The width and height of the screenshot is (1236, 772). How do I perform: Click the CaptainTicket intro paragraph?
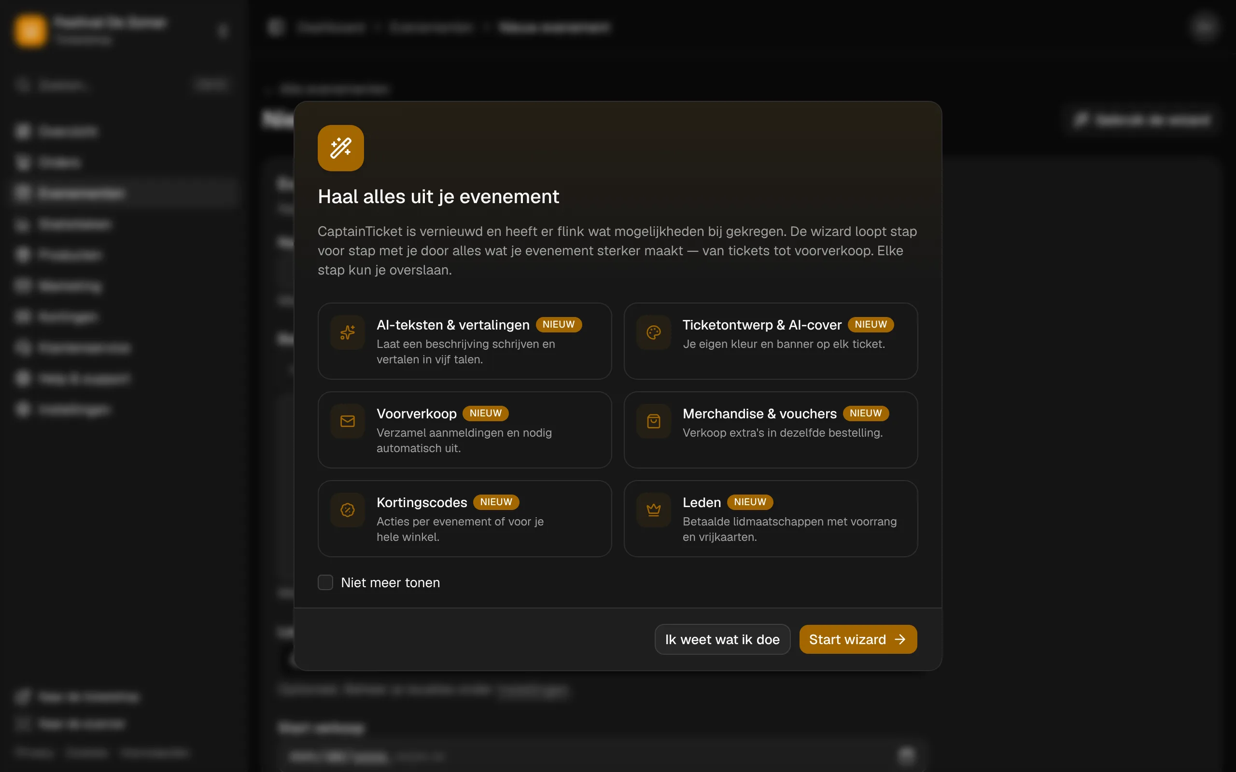pyautogui.click(x=617, y=251)
